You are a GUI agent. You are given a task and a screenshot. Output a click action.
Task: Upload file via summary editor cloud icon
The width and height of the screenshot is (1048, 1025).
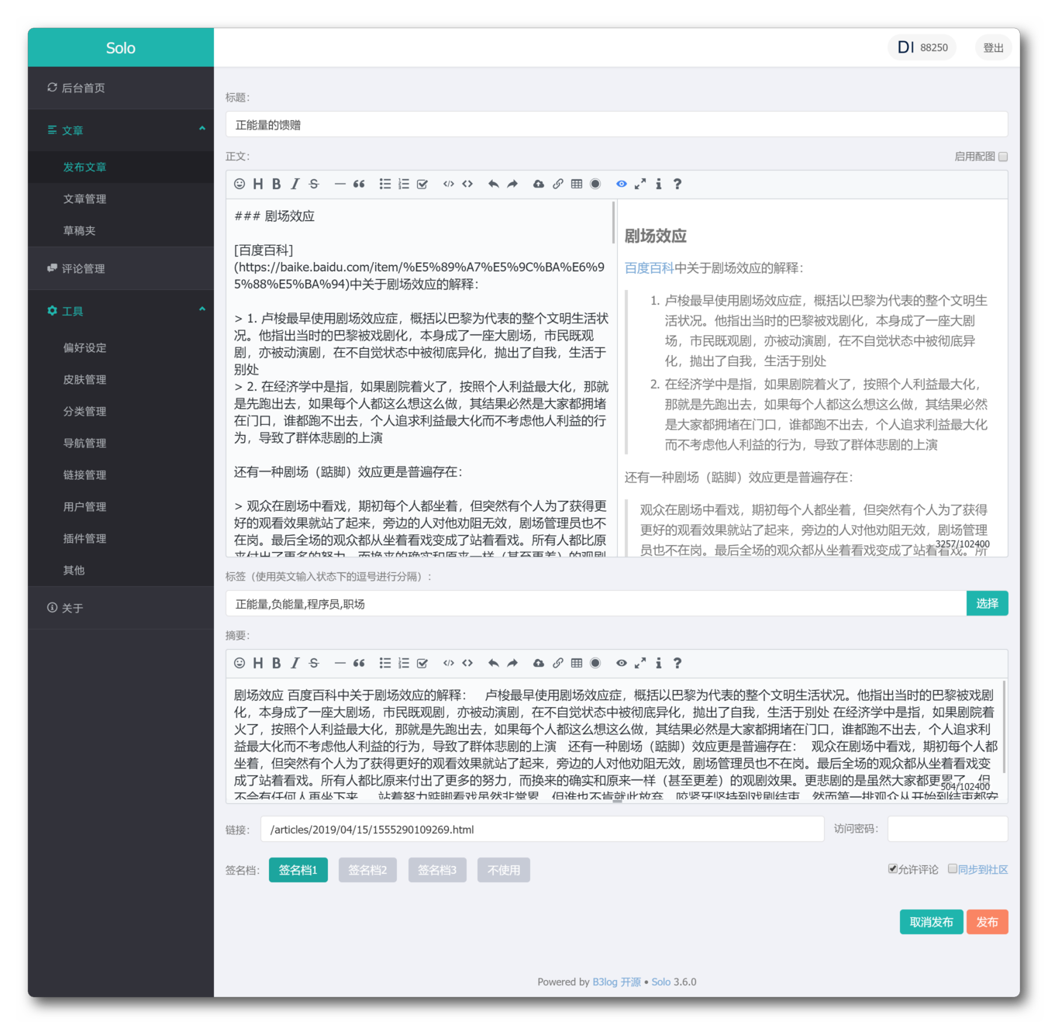pyautogui.click(x=539, y=663)
